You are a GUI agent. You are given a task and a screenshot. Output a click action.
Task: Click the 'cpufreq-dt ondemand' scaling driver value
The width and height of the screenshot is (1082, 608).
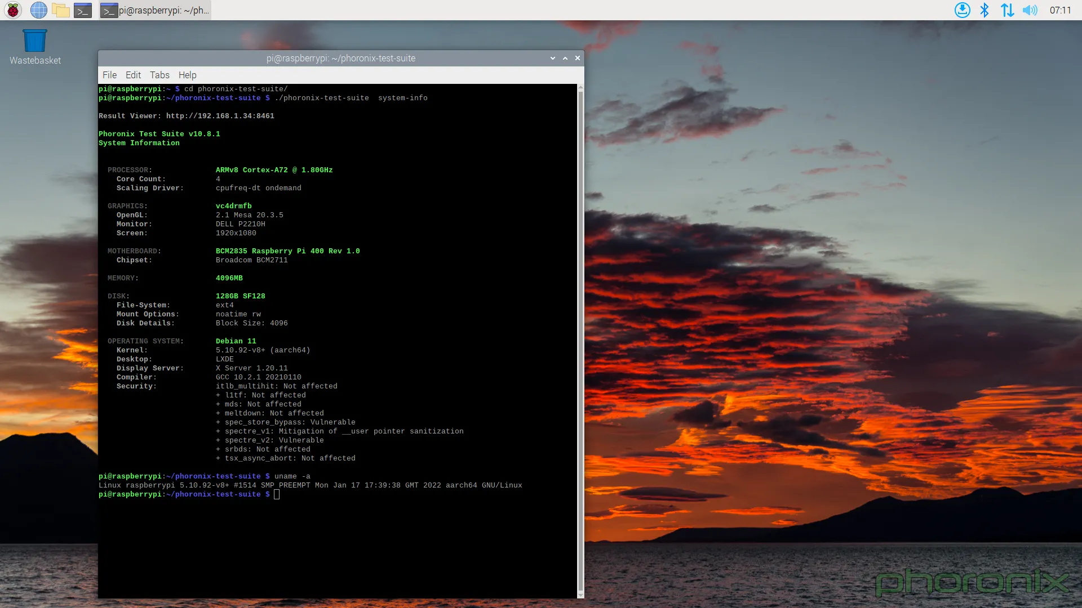click(x=259, y=188)
